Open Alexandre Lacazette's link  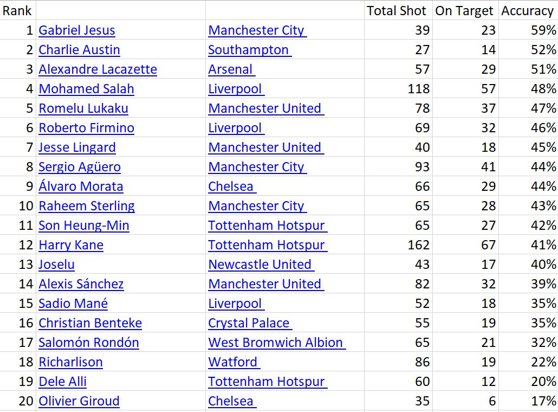pos(98,69)
